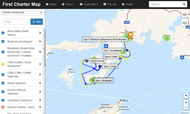Click the search magnifier icon
The width and height of the screenshot is (190, 114).
[x=184, y=4]
